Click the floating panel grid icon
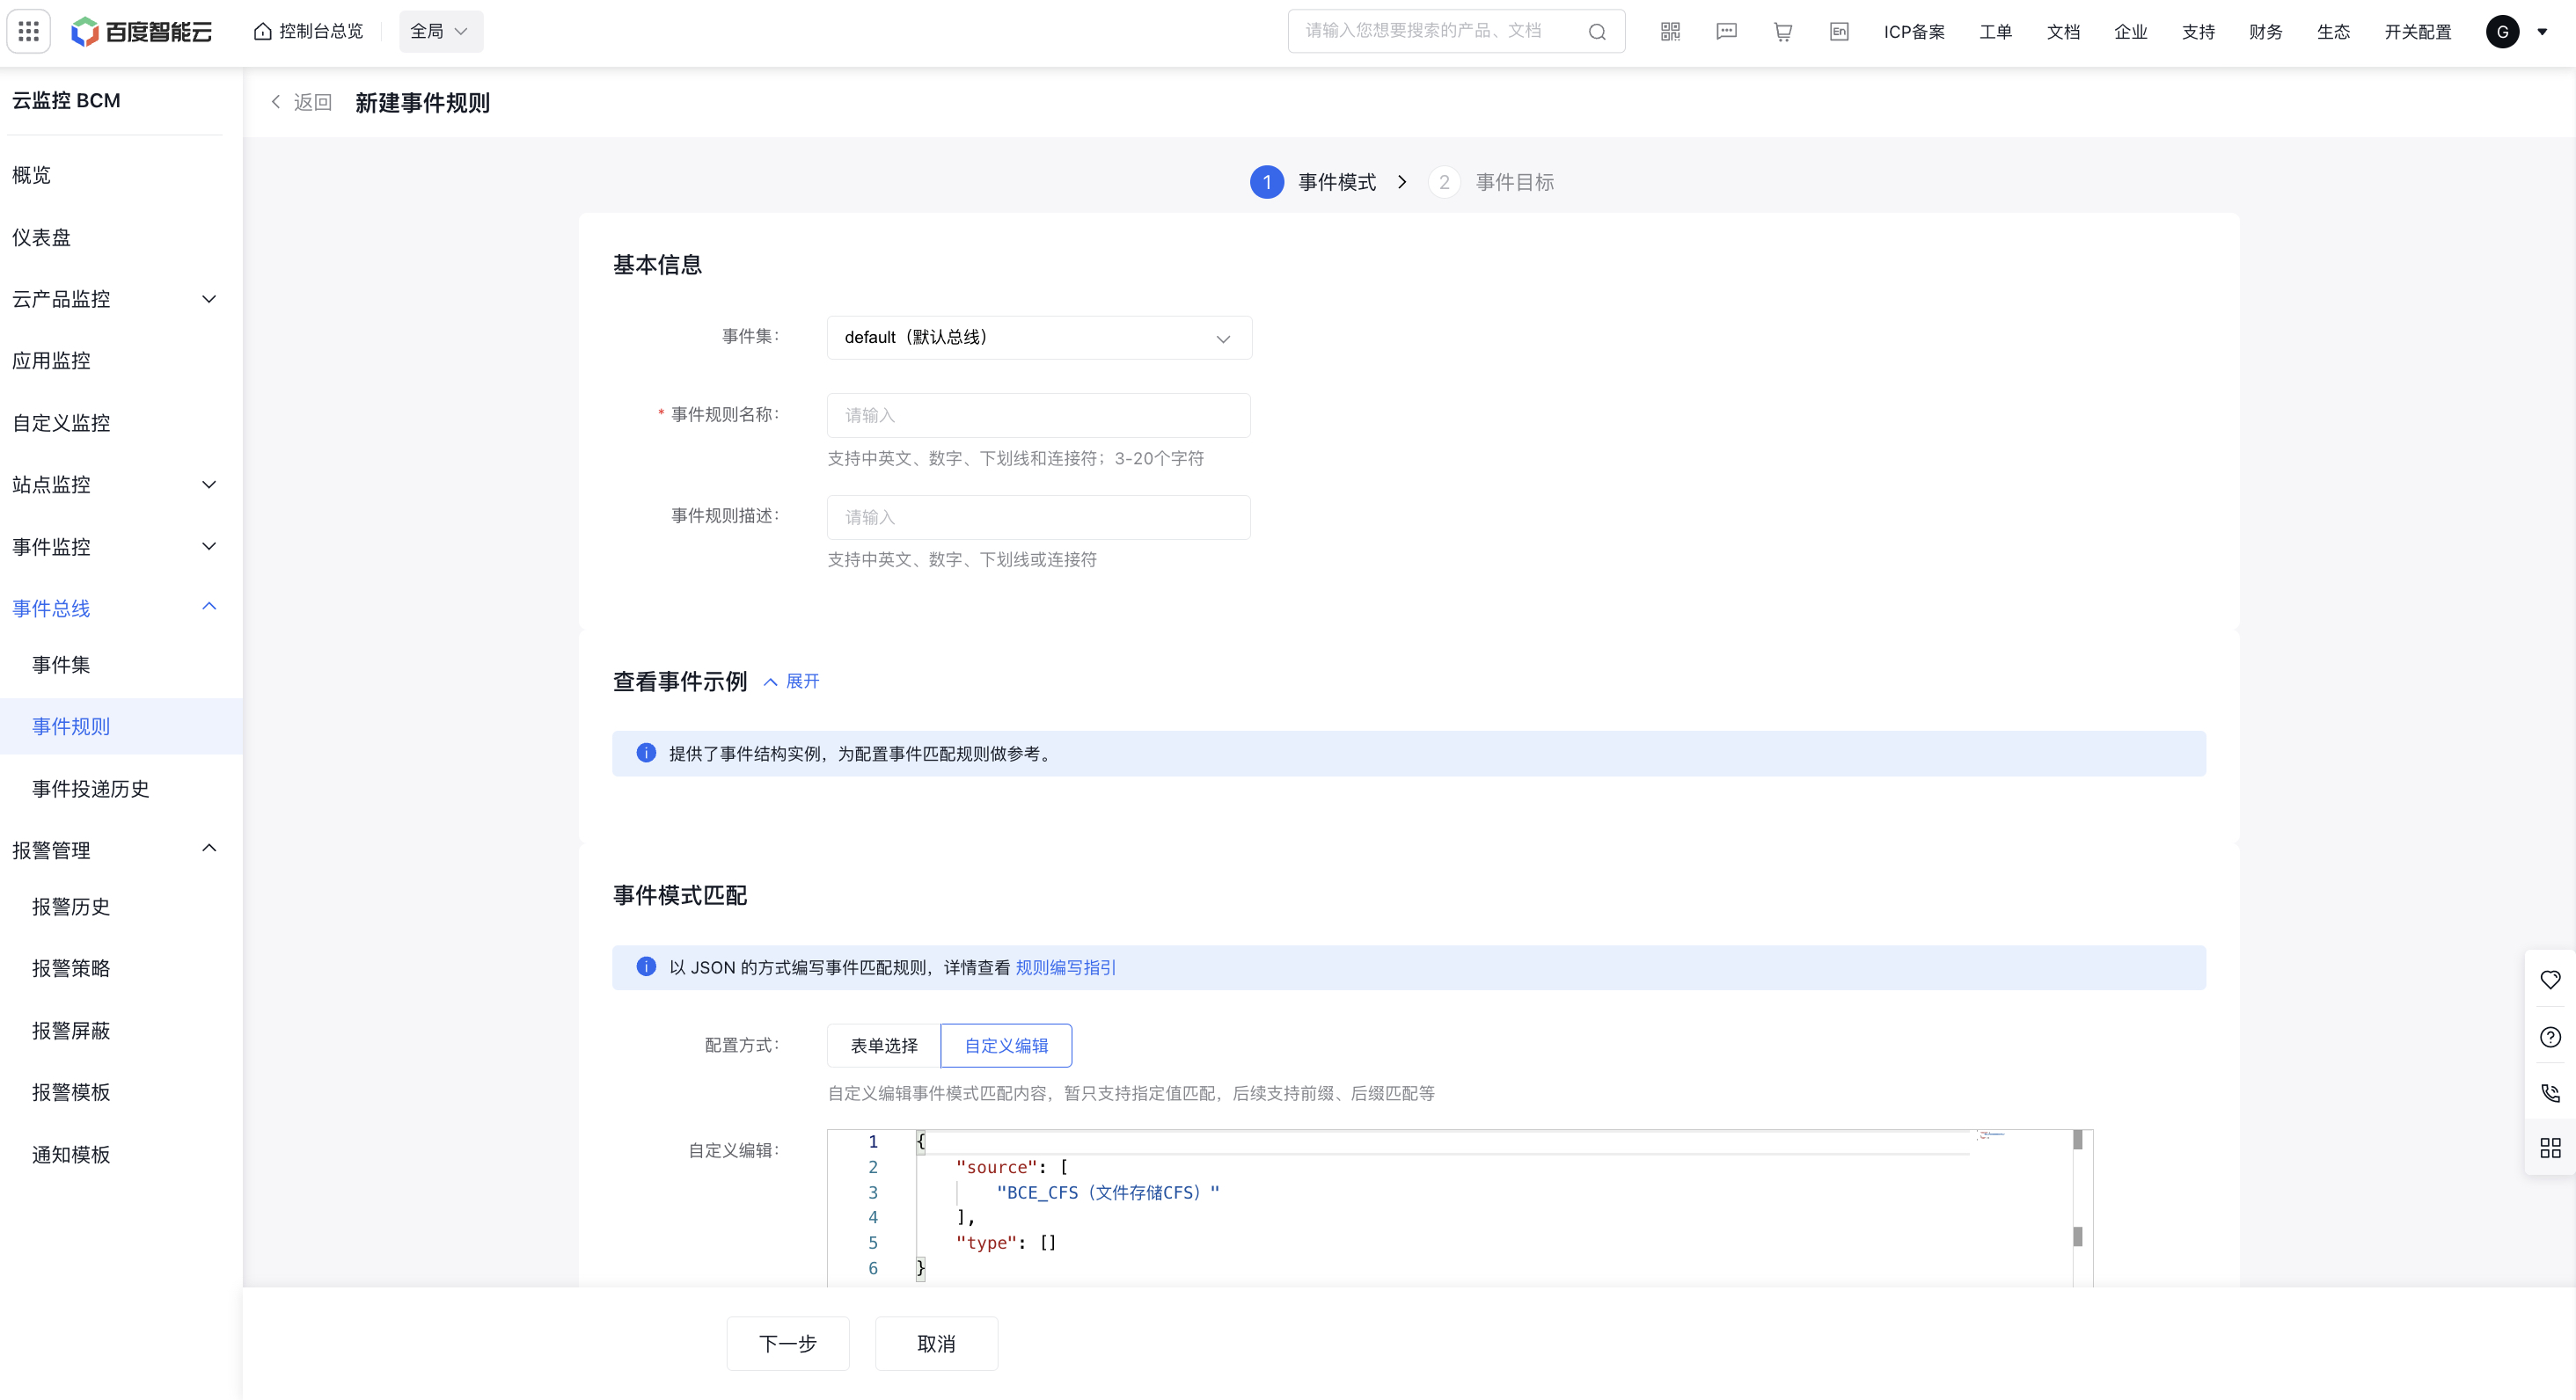 point(2550,1148)
